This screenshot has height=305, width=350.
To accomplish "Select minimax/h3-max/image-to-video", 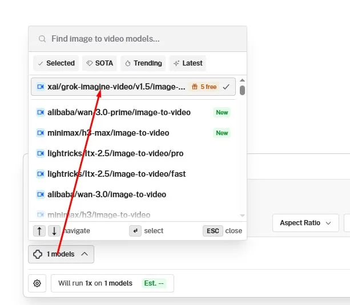I will (133, 133).
